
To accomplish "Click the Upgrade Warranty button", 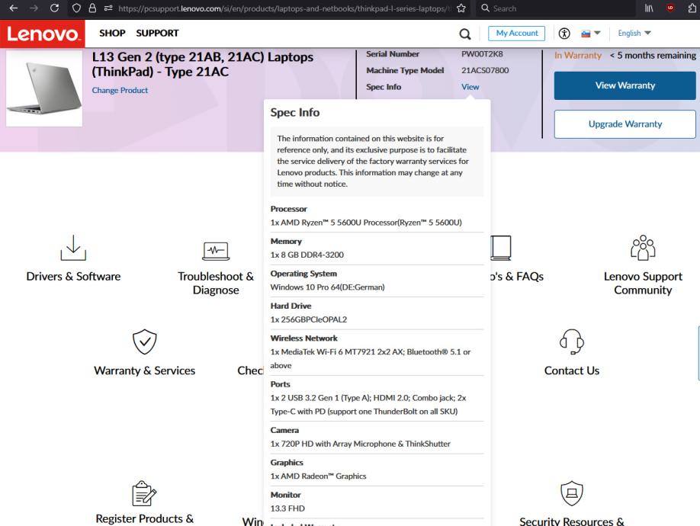I will tap(625, 124).
